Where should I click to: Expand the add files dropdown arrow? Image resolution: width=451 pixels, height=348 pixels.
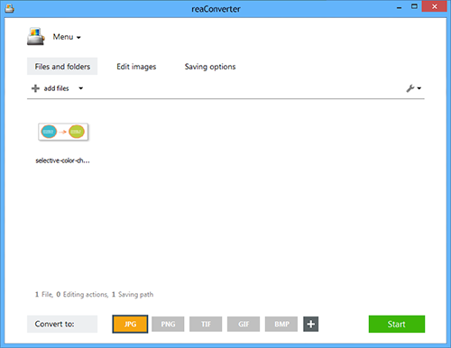(x=80, y=88)
